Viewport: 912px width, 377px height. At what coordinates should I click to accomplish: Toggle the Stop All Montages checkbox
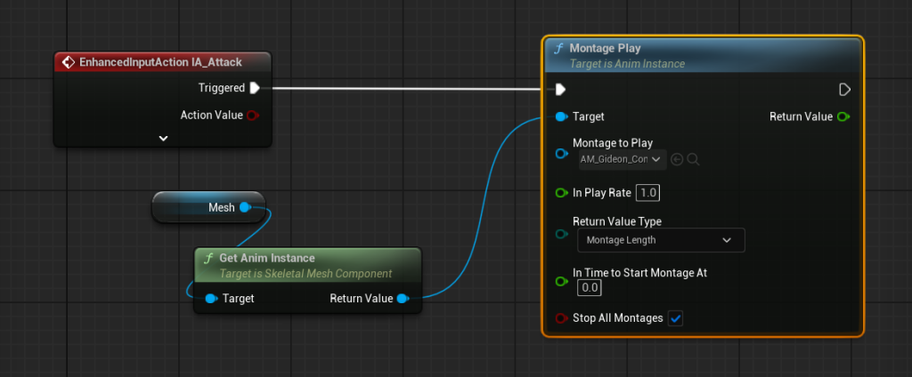pyautogui.click(x=675, y=318)
